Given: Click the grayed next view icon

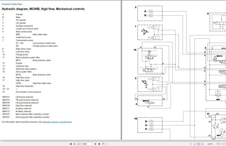Looking at the screenshot, I should [107, 144].
